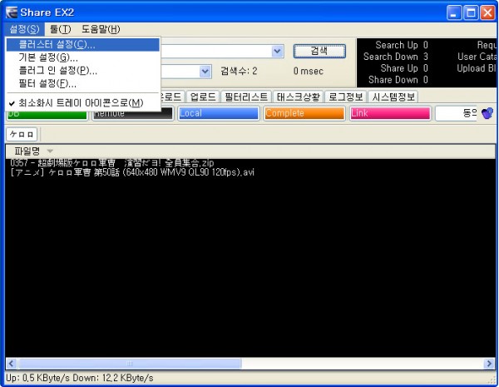Viewport: 499px width, 387px height.
Task: Click the black Remote color bar
Action: point(133,114)
